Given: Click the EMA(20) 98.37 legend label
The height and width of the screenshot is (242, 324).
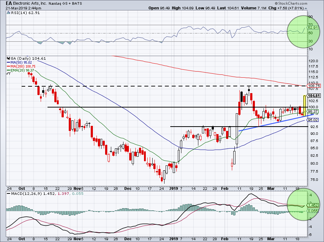Looking at the screenshot, I should coord(22,70).
